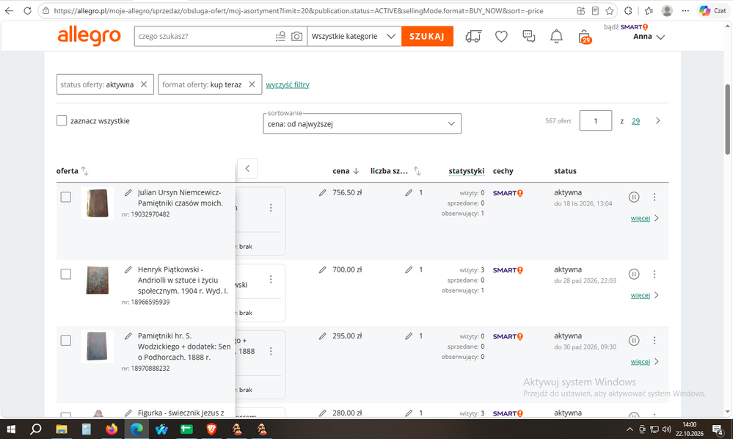Edit price 295,00 zł pencil icon
The height and width of the screenshot is (439, 733).
click(x=322, y=336)
